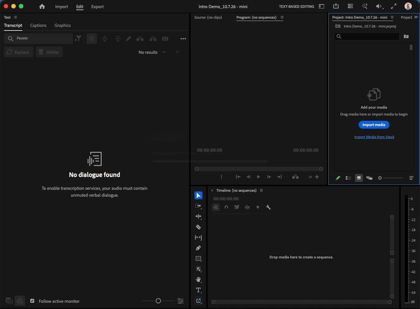Screen dimensions: 420x309
Task: Click the Overwrite edit icon in Text panel
Action: tap(153, 39)
